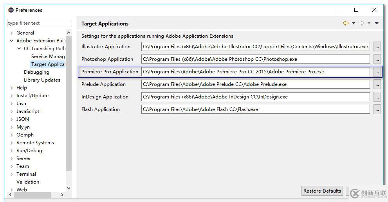
Task: Select Library Updates in the tree
Action: pyautogui.click(x=42, y=80)
